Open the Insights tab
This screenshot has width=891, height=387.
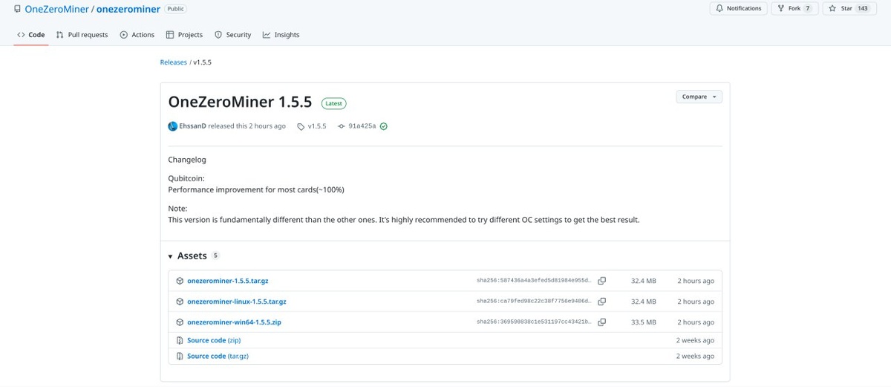(281, 35)
